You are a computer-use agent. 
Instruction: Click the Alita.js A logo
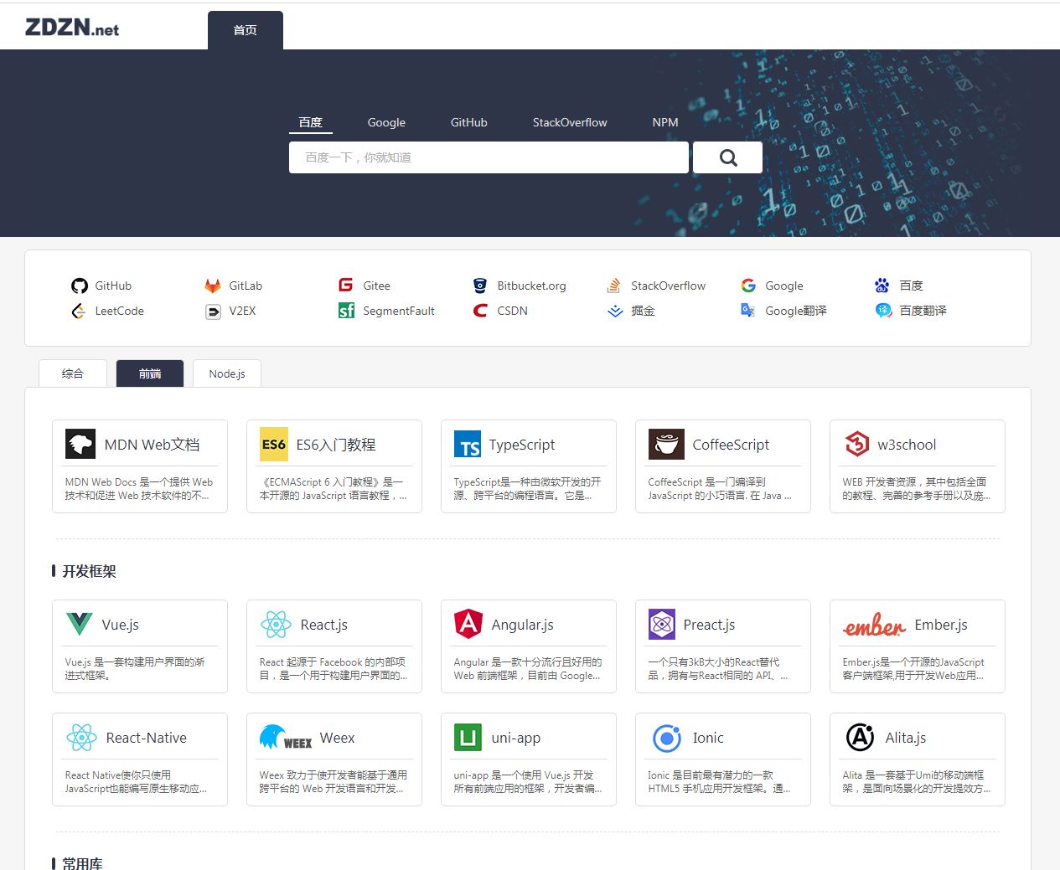[861, 737]
